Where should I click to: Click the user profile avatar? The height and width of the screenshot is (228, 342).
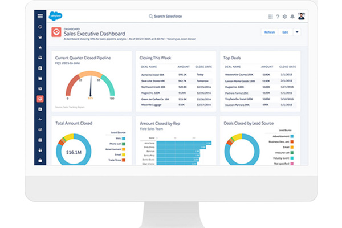[x=301, y=17]
